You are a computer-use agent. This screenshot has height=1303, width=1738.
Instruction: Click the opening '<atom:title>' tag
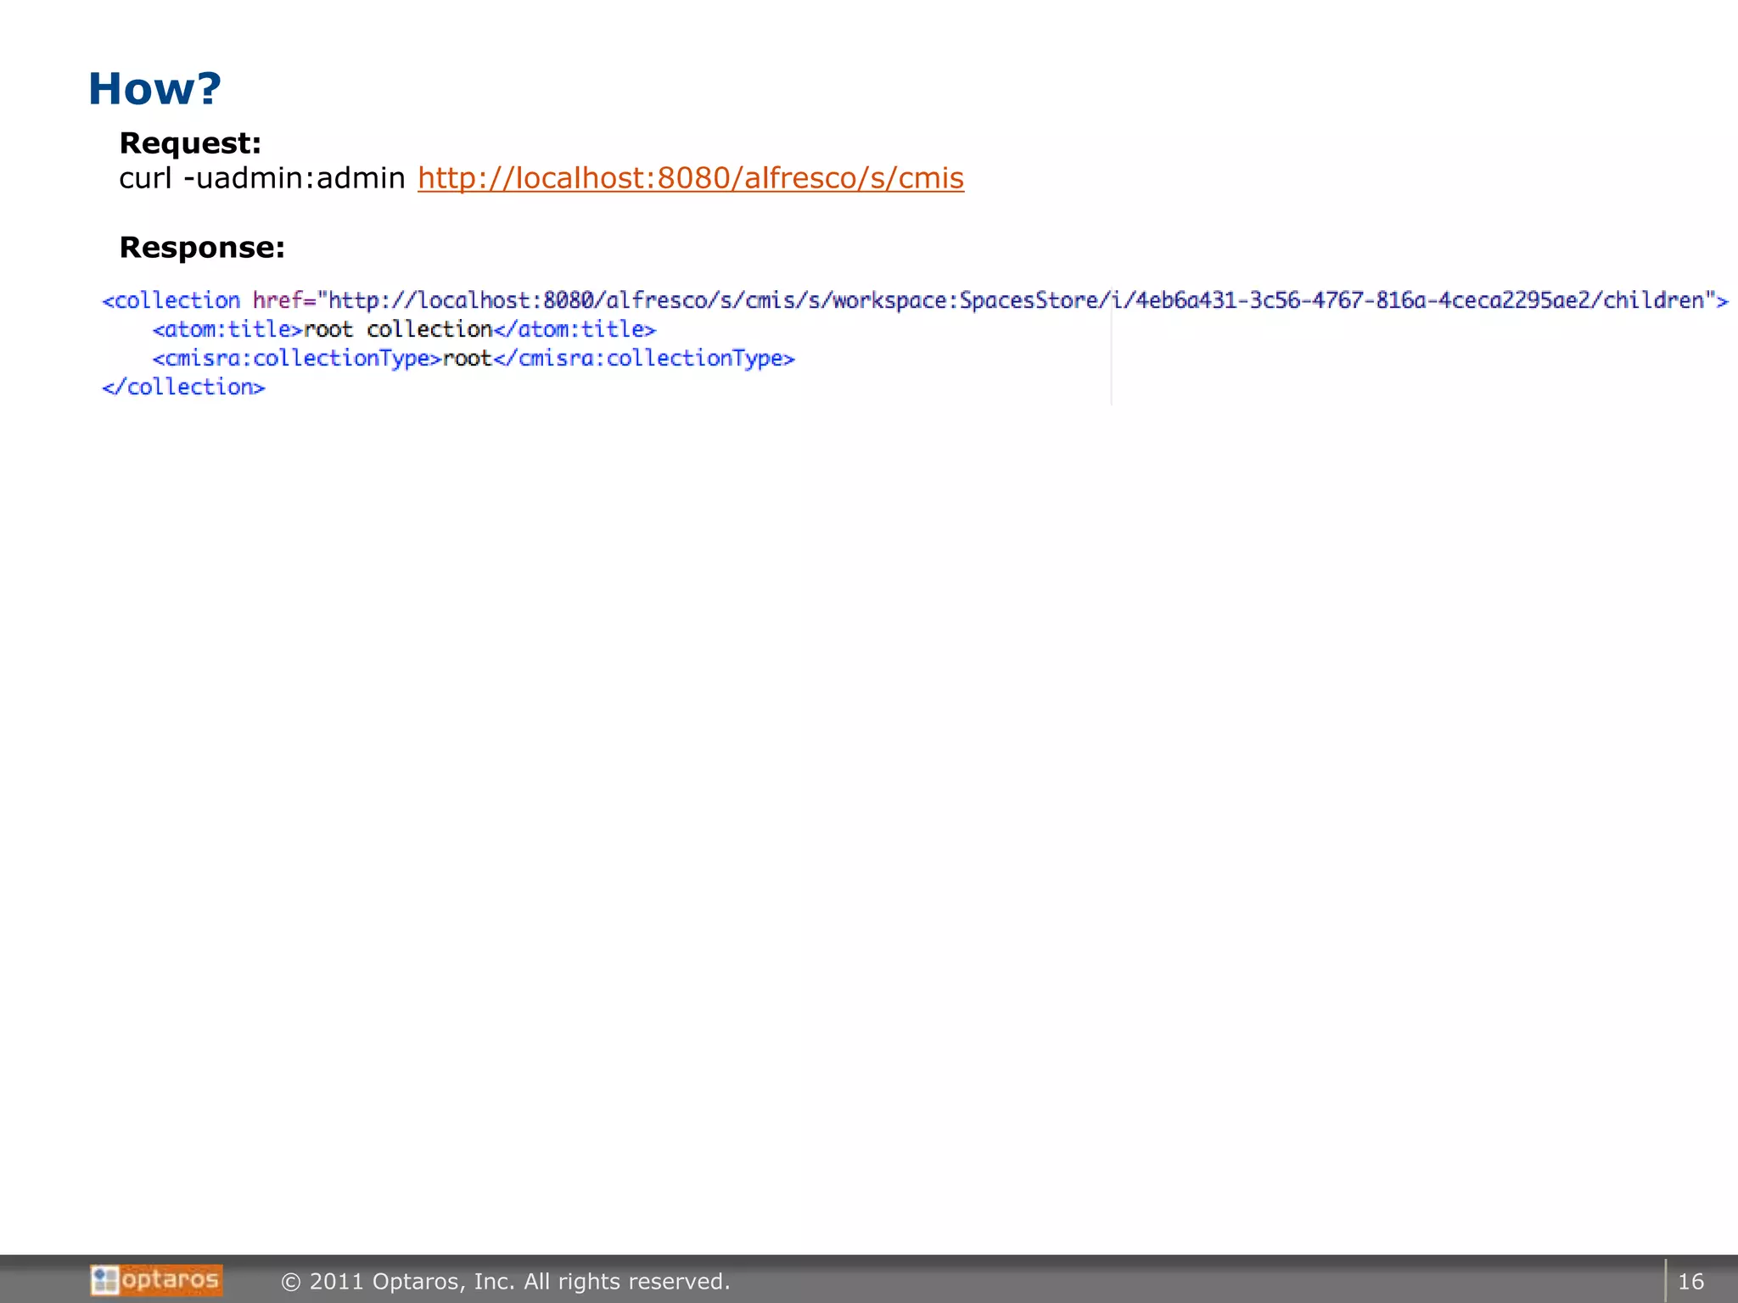(x=227, y=329)
